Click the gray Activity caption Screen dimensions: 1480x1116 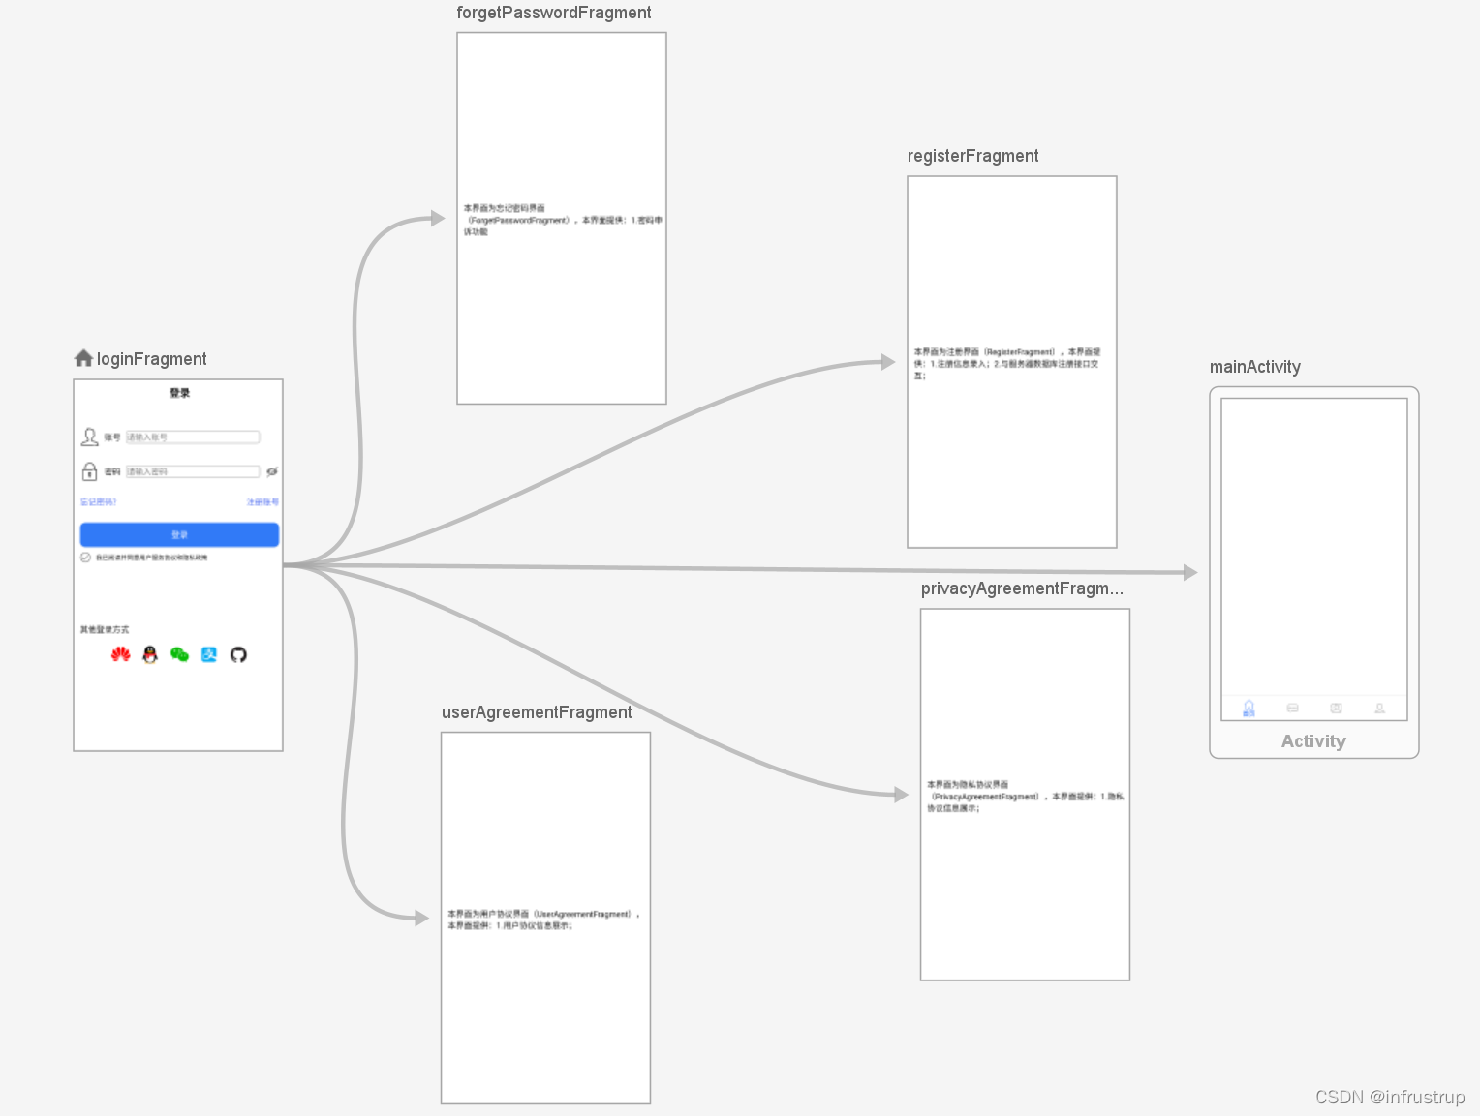point(1313,741)
